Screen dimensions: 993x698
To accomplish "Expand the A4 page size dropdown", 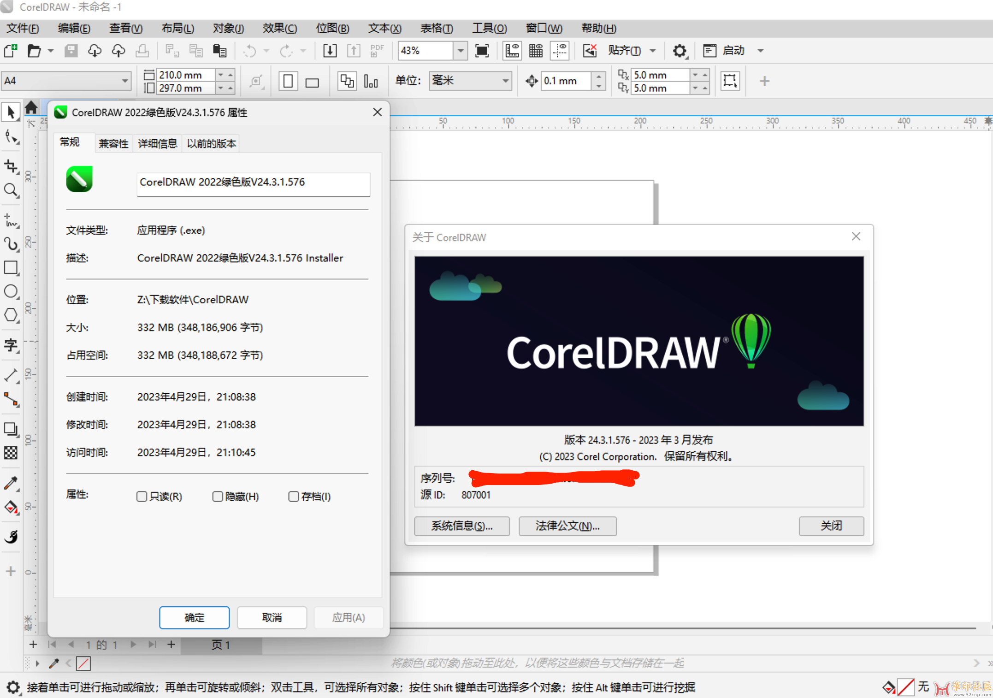I will 124,81.
